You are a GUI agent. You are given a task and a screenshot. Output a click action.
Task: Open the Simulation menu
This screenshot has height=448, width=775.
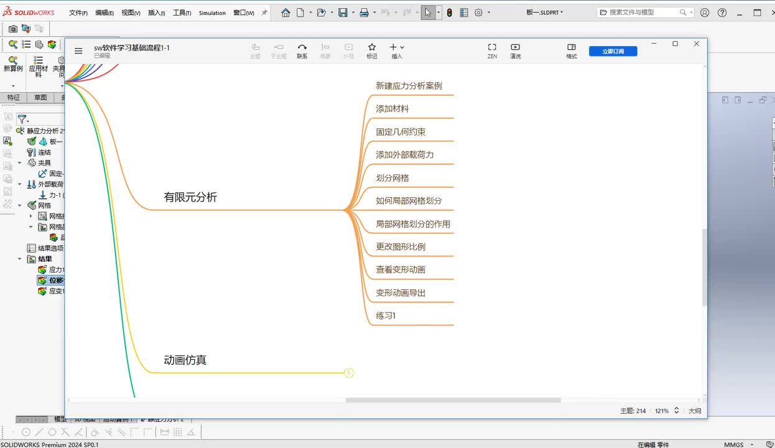click(x=212, y=12)
